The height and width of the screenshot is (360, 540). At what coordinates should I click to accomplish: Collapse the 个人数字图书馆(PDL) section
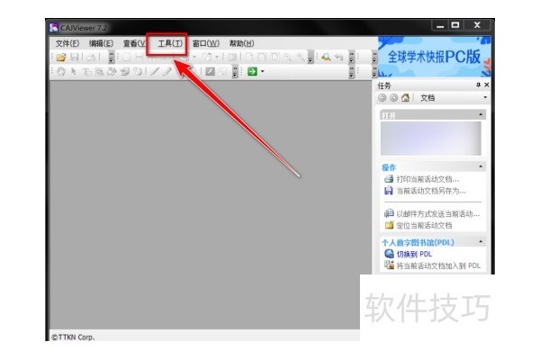click(481, 241)
